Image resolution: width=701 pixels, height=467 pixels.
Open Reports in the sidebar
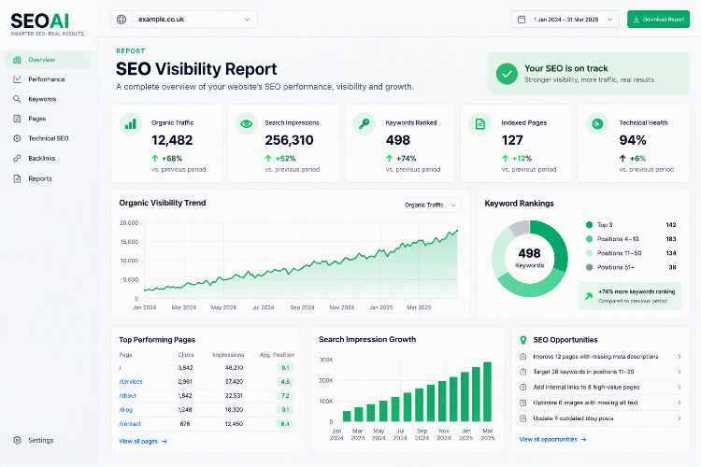pyautogui.click(x=49, y=178)
